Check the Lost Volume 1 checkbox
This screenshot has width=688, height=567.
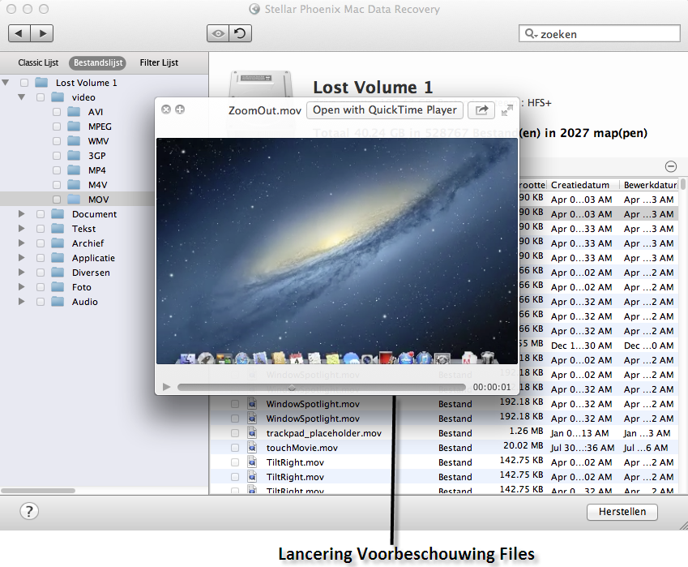coord(24,83)
